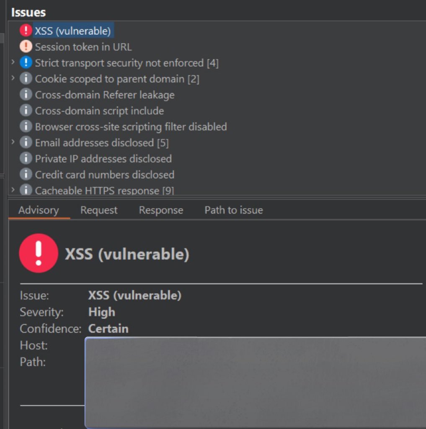Image resolution: width=426 pixels, height=429 pixels.
Task: Select the Path to issue tab
Action: tap(233, 210)
